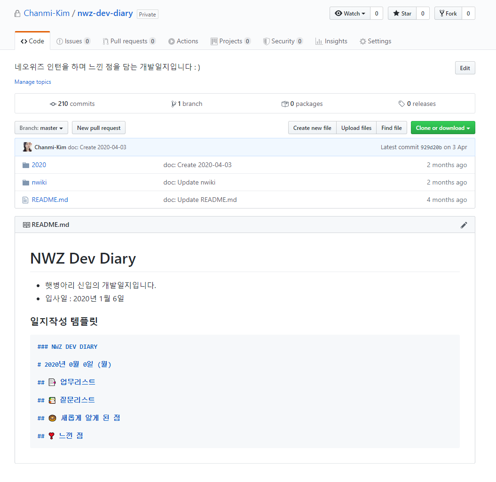Click the Manage topics link

(32, 82)
